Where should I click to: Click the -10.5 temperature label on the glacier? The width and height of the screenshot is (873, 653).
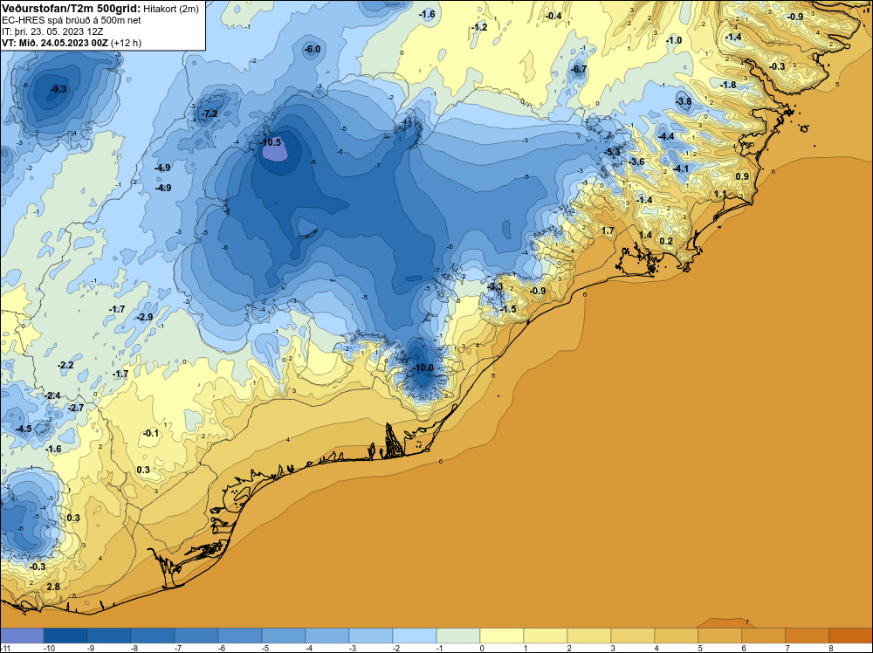272,142
